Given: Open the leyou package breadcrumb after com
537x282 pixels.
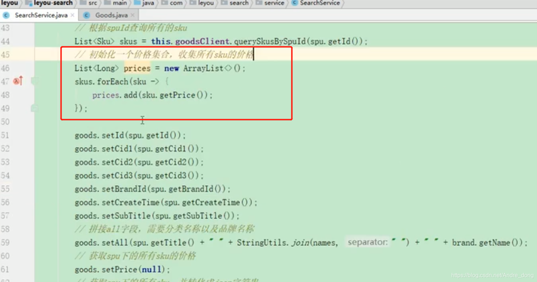Looking at the screenshot, I should tap(206, 3).
